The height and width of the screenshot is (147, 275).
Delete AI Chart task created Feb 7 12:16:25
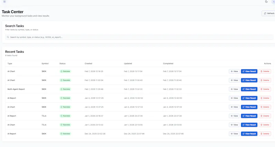click(265, 71)
